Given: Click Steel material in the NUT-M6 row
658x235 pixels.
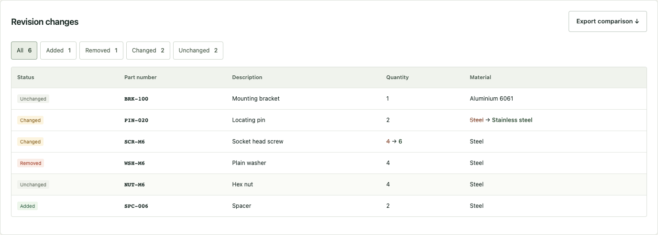Looking at the screenshot, I should coord(477,184).
